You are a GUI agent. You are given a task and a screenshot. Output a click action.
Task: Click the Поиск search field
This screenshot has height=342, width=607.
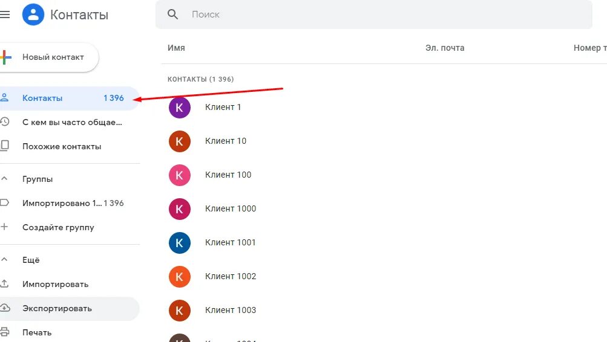pos(374,15)
